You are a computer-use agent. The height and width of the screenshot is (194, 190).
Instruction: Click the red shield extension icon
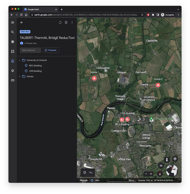click(148, 15)
